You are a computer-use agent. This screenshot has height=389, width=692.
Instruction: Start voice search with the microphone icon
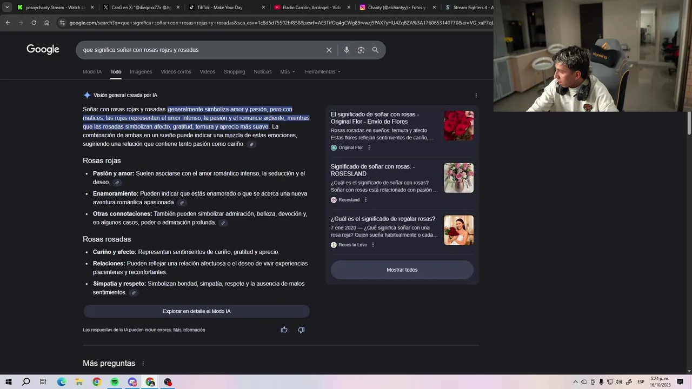[x=347, y=50]
